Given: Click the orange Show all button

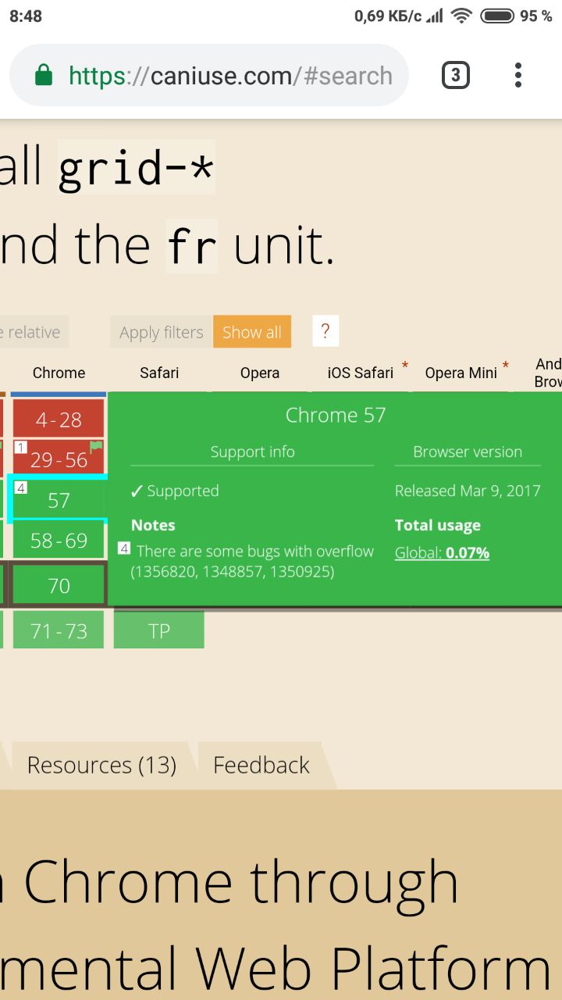Looking at the screenshot, I should pyautogui.click(x=251, y=332).
